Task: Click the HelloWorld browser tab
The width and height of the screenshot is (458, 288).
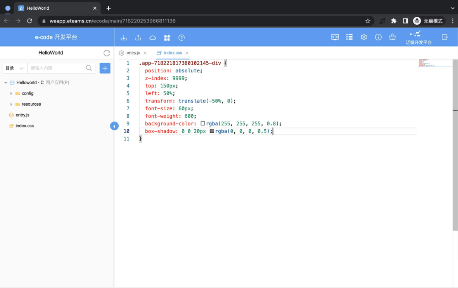Action: click(57, 8)
